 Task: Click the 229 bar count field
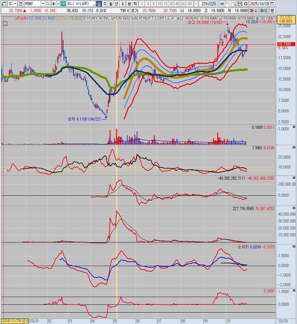click(x=203, y=4)
